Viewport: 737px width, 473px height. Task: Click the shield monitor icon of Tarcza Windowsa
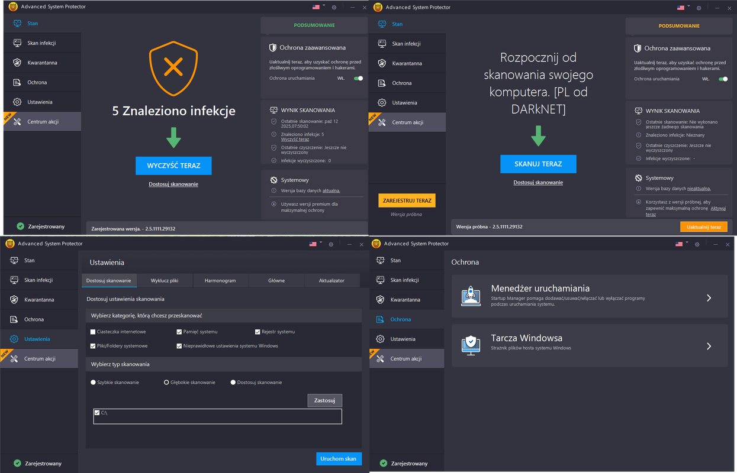pos(471,345)
